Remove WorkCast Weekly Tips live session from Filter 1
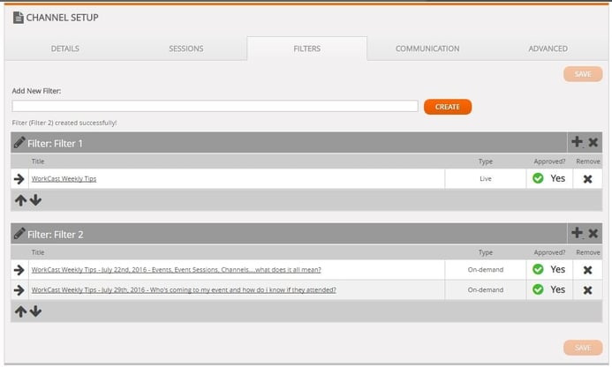 [x=587, y=179]
